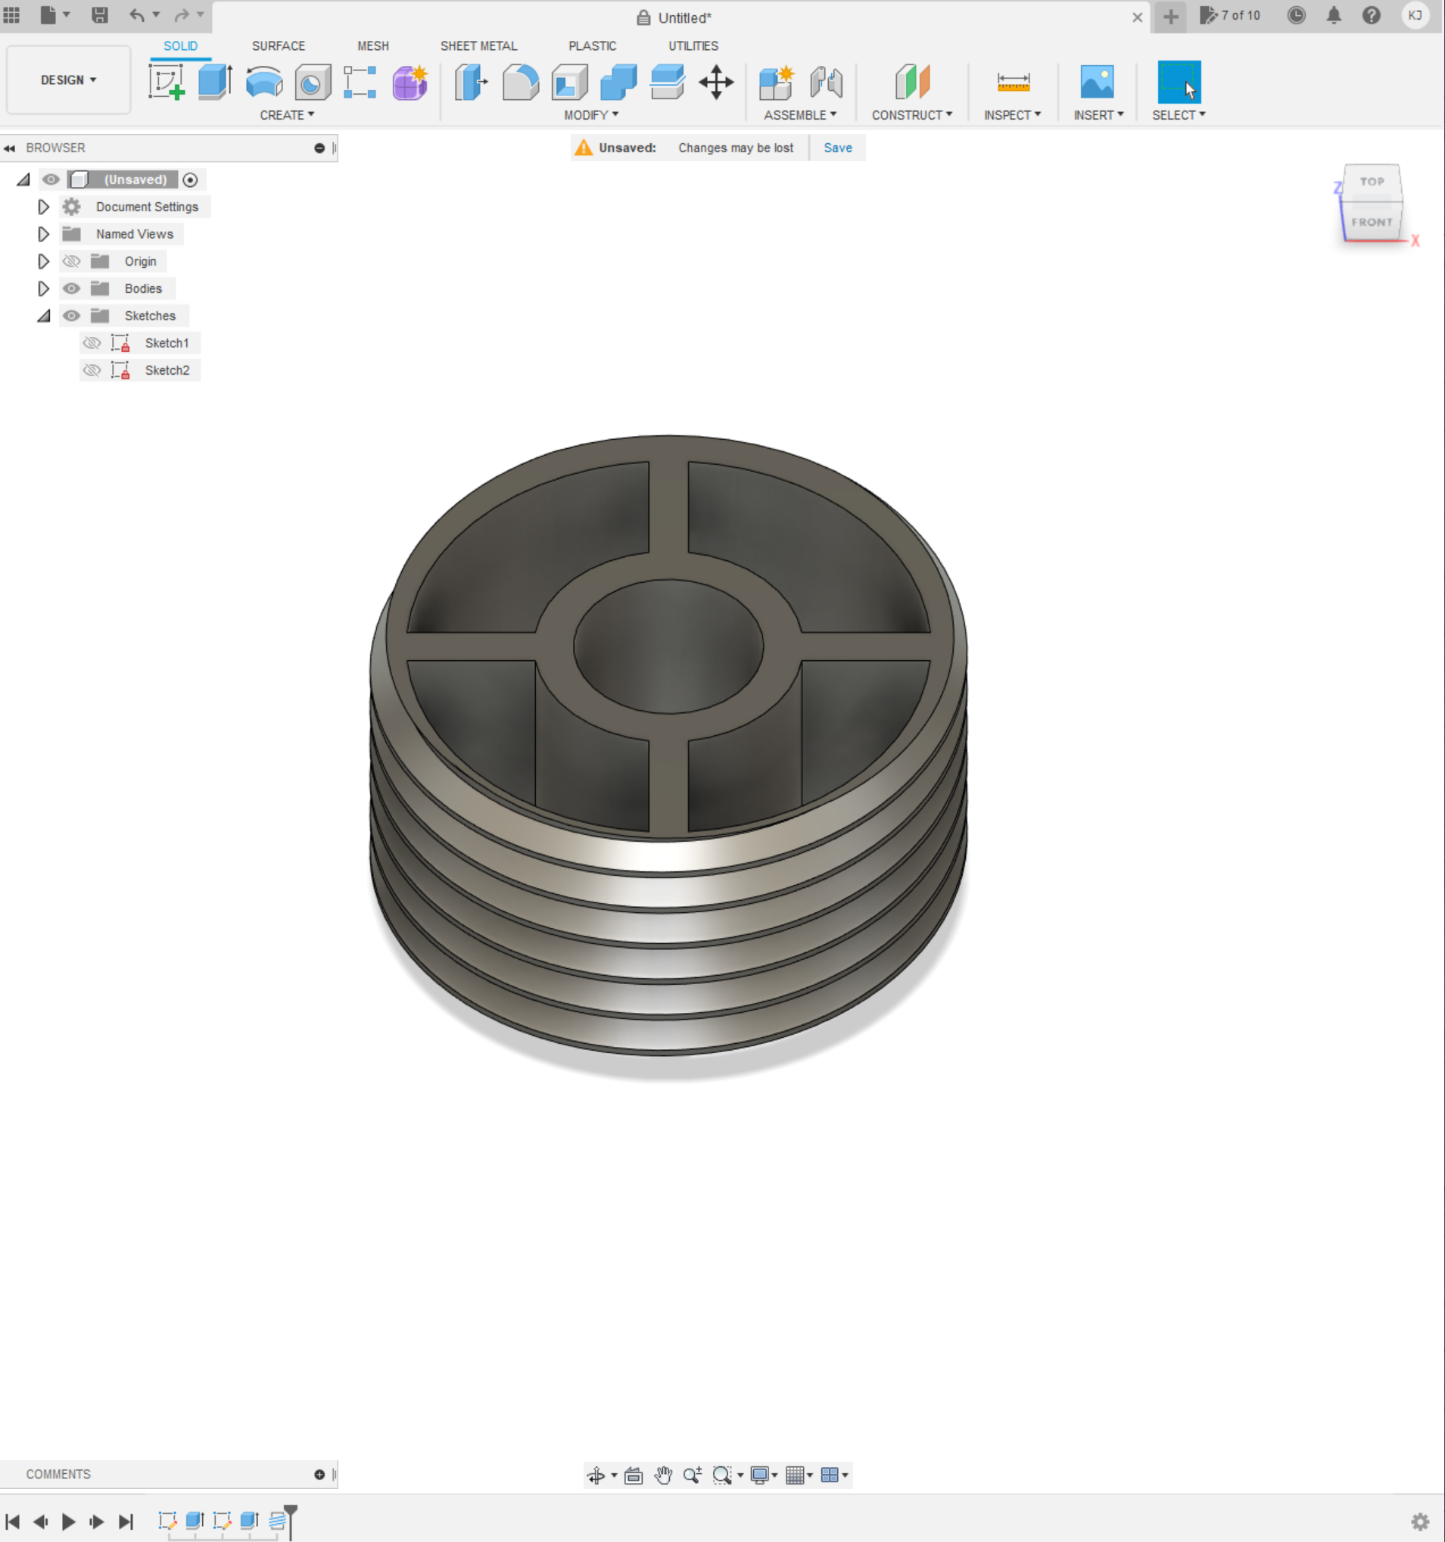Open the Help menu icon
This screenshot has height=1542, width=1445.
[1372, 15]
